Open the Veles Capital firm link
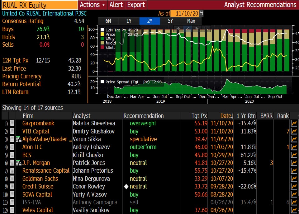299x214 pixels. [x=38, y=210]
